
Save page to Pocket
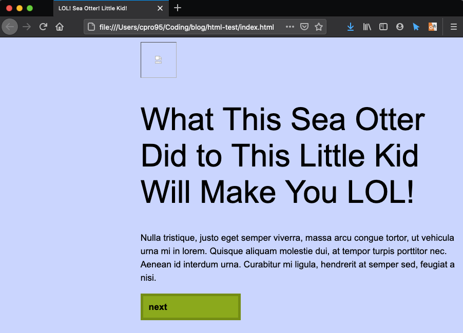(304, 27)
